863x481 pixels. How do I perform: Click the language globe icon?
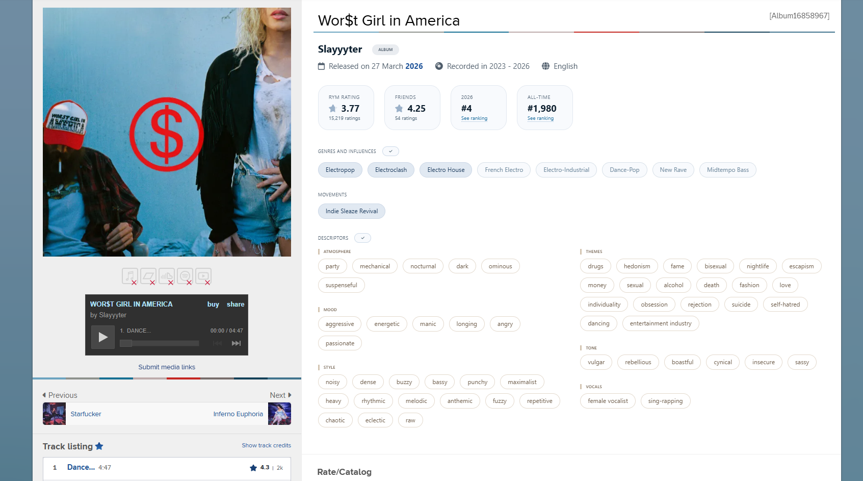click(x=546, y=66)
